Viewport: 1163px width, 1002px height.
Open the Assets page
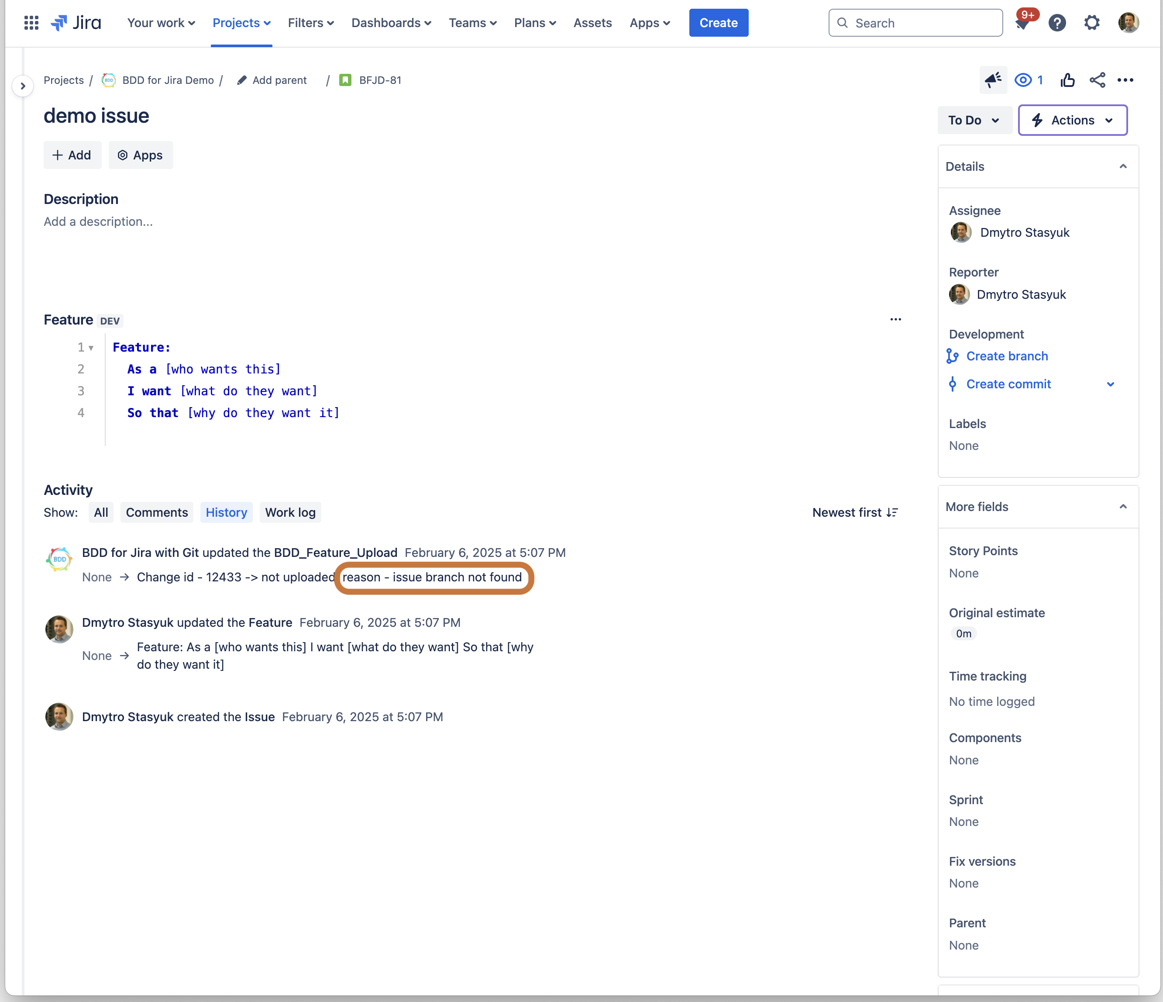[x=592, y=23]
